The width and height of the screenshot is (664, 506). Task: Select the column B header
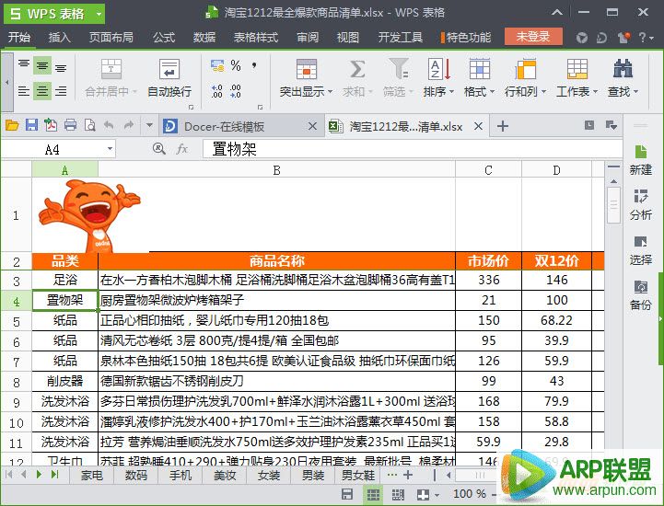[276, 170]
